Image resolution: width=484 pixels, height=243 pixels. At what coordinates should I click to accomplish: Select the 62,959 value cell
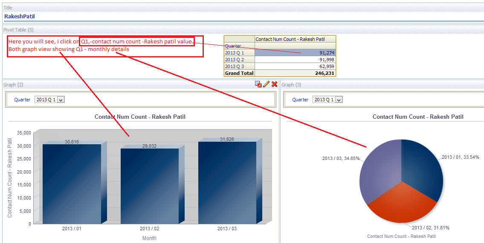[295, 66]
